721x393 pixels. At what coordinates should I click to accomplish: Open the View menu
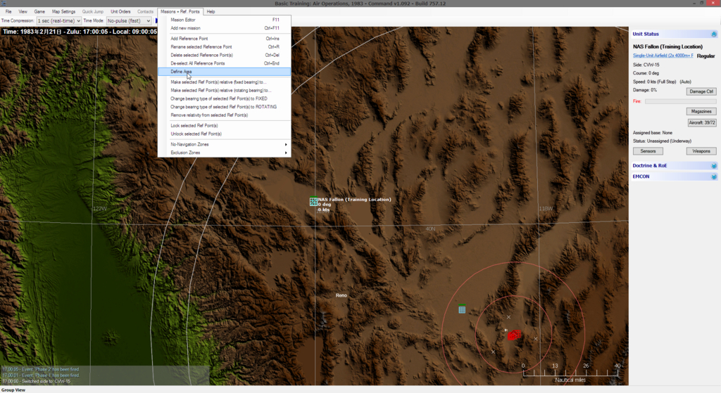point(23,11)
